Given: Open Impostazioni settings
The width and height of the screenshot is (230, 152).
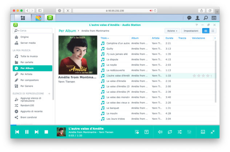Looking at the screenshot, I should (x=191, y=31).
